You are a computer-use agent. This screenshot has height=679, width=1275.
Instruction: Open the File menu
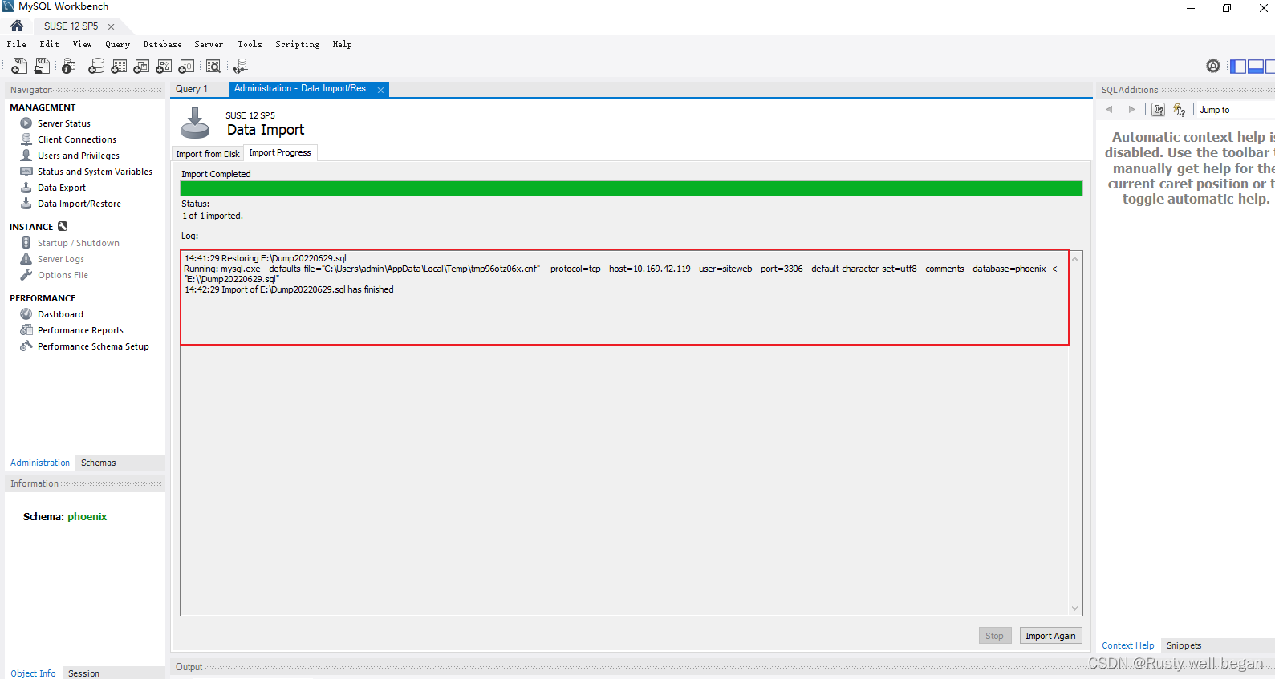tap(17, 45)
